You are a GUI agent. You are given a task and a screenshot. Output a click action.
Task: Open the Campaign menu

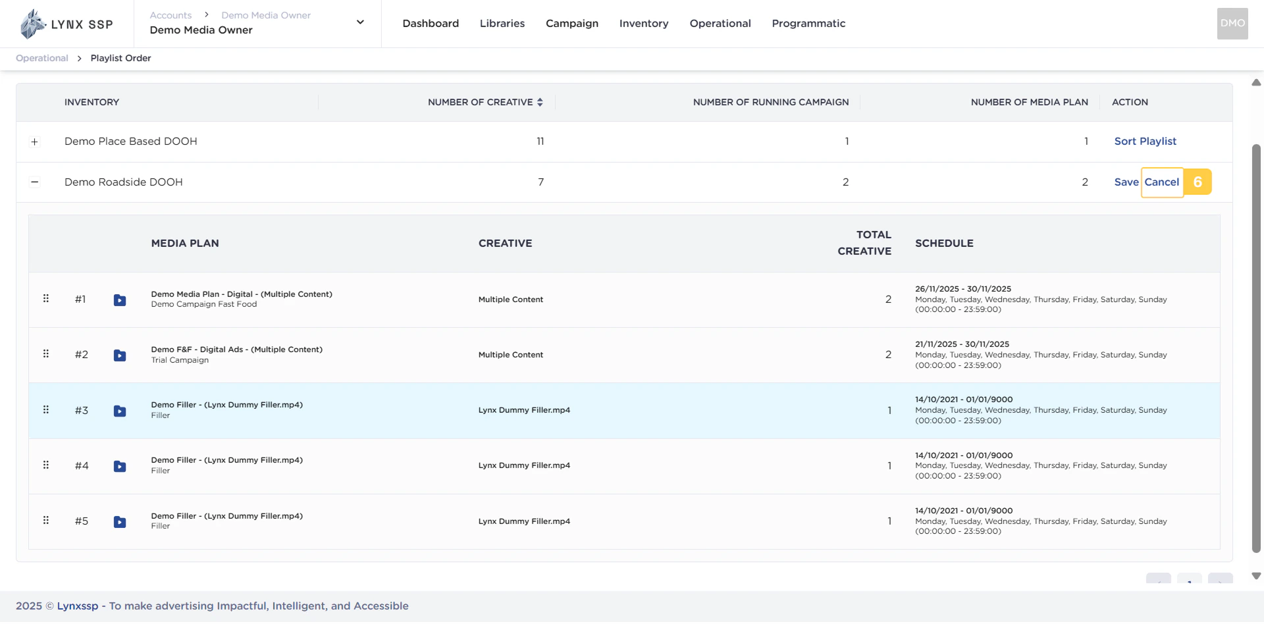pyautogui.click(x=572, y=24)
